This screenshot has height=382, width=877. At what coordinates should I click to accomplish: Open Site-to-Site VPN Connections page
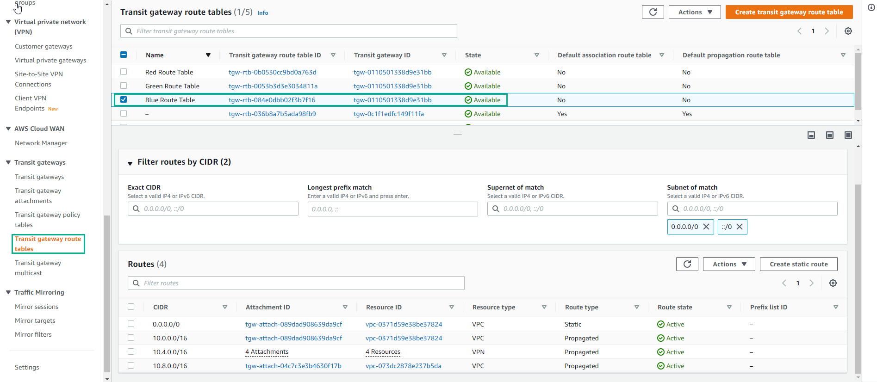39,79
